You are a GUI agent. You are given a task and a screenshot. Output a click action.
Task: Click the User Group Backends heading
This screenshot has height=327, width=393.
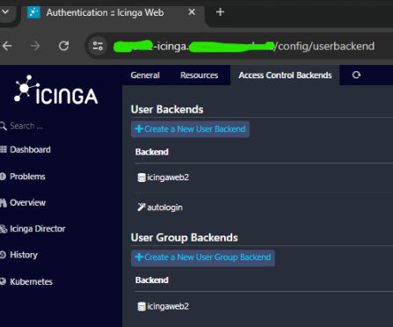185,237
